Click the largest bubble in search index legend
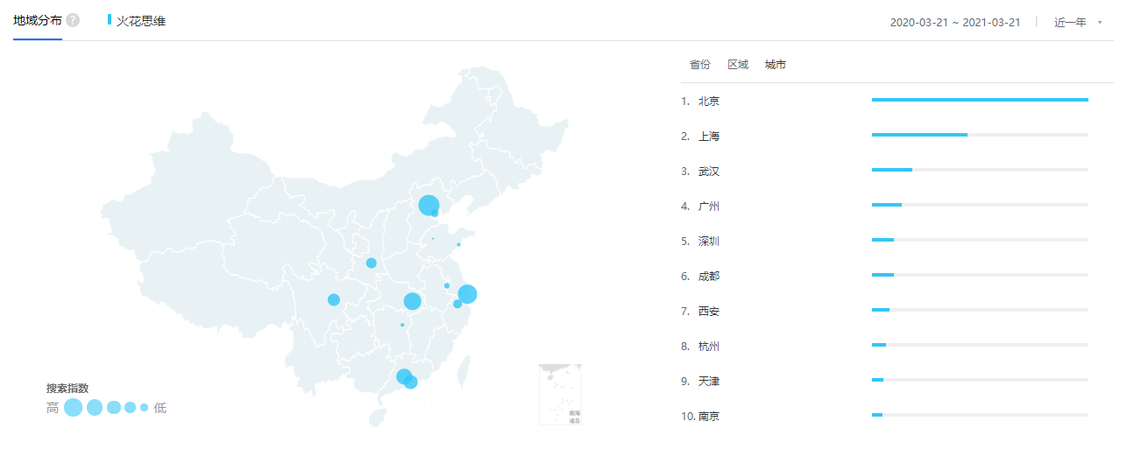The width and height of the screenshot is (1127, 449). [73, 407]
